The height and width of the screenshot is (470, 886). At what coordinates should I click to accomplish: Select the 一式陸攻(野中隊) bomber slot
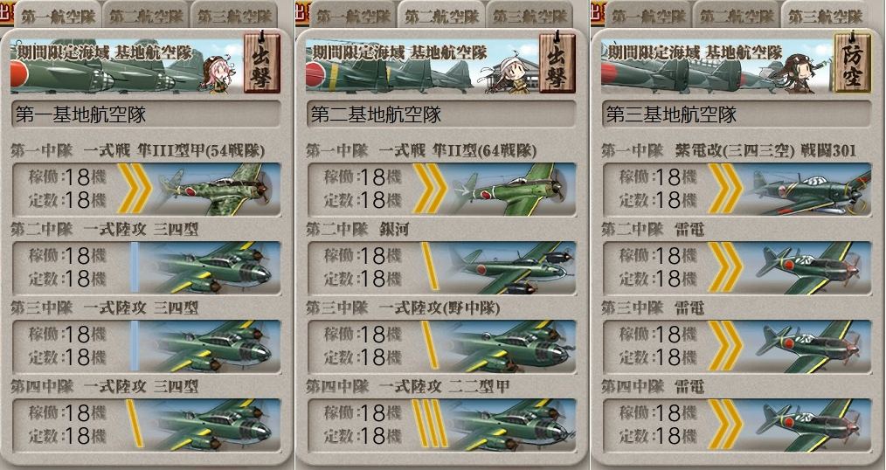[441, 346]
